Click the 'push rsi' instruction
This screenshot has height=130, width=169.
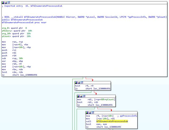pyautogui.click(x=9, y=50)
